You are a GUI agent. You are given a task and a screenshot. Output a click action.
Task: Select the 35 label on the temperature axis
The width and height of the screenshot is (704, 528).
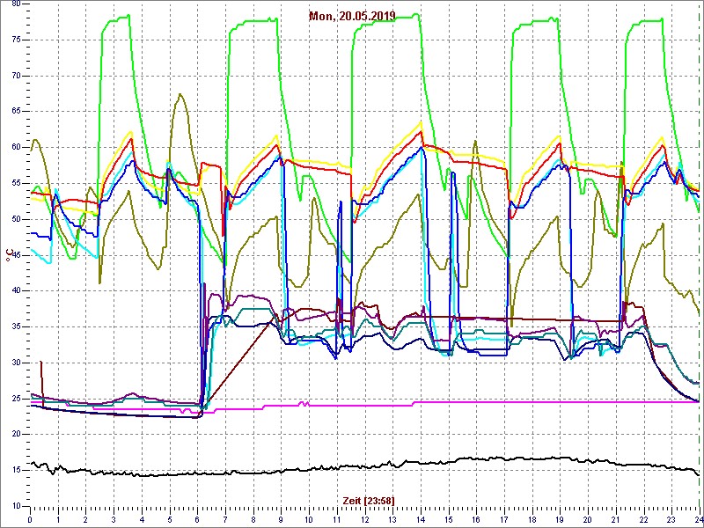pos(16,326)
